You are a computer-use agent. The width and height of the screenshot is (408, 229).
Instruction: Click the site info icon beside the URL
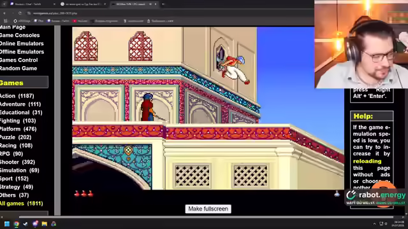pos(29,13)
